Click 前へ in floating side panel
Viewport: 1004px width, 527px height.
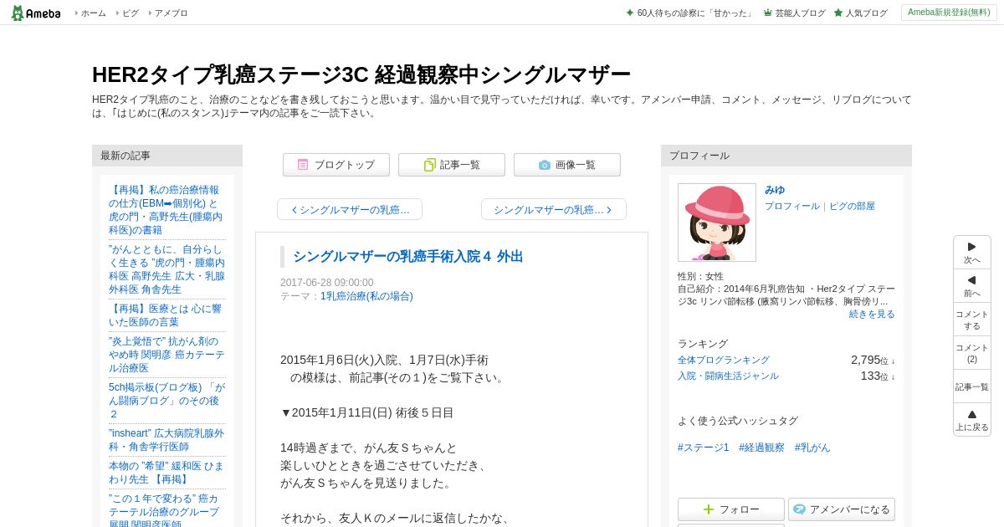972,286
